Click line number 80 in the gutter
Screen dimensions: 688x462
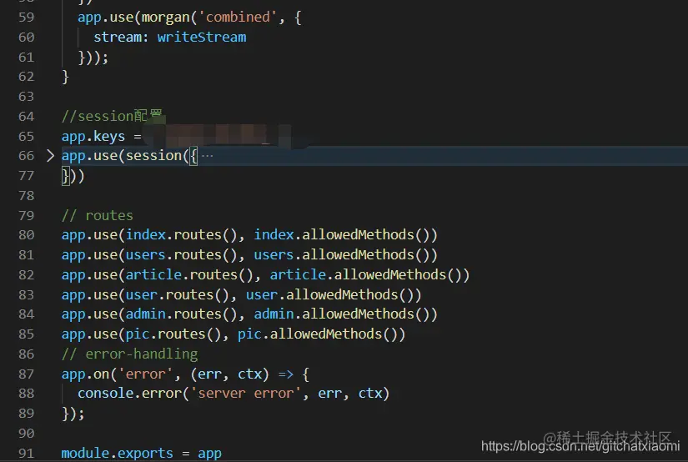[27, 235]
